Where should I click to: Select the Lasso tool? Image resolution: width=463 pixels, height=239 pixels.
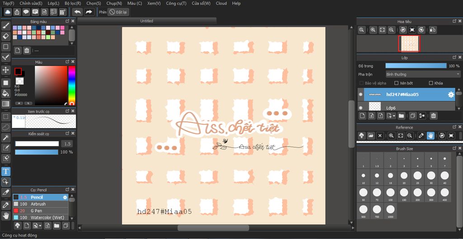5,127
